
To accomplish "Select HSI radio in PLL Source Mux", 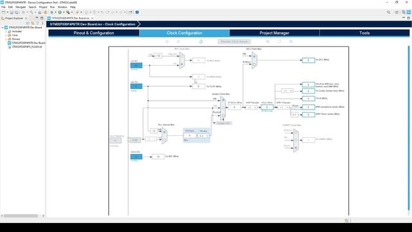I will tap(164, 132).
